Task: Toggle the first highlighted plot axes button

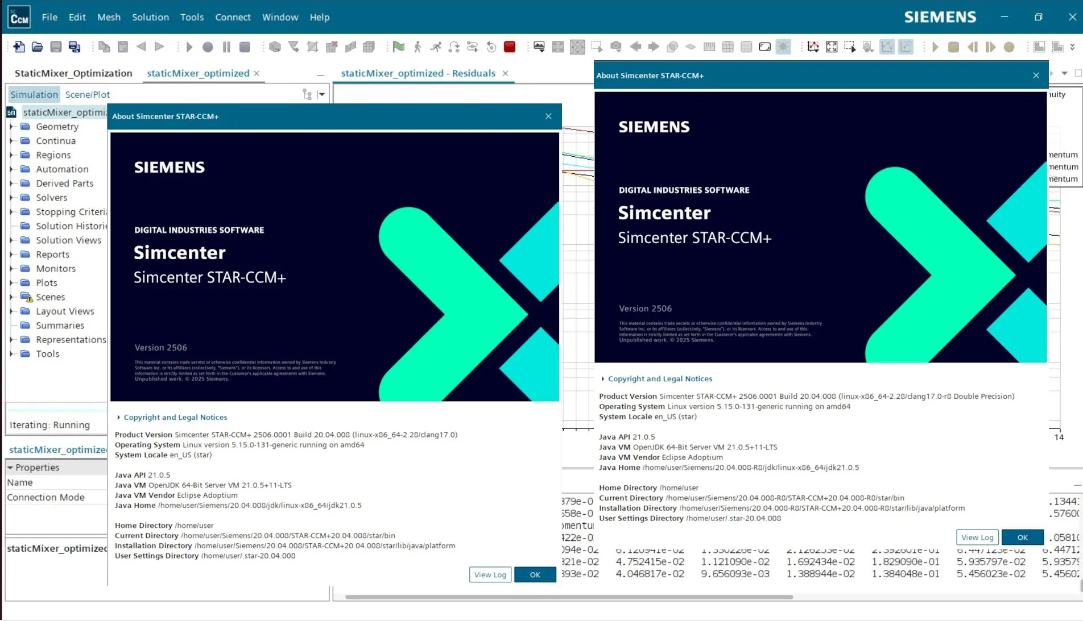Action: point(887,47)
